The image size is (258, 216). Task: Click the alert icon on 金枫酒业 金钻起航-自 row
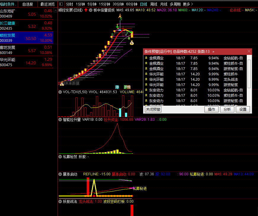[146, 58]
